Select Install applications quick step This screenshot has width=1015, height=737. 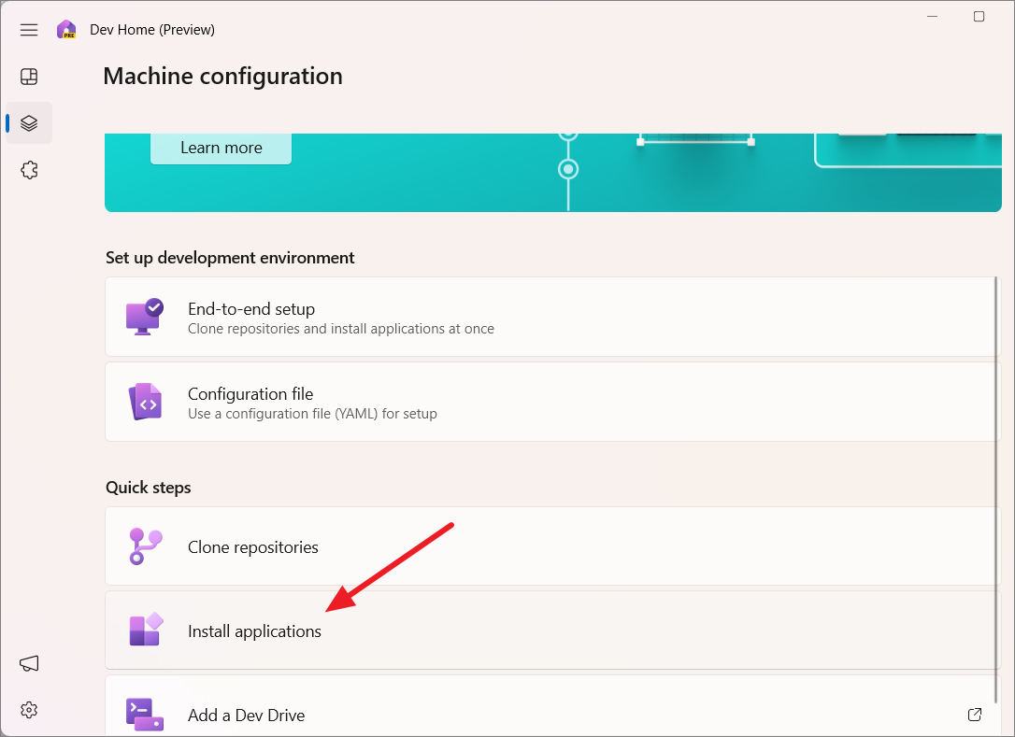tap(552, 631)
